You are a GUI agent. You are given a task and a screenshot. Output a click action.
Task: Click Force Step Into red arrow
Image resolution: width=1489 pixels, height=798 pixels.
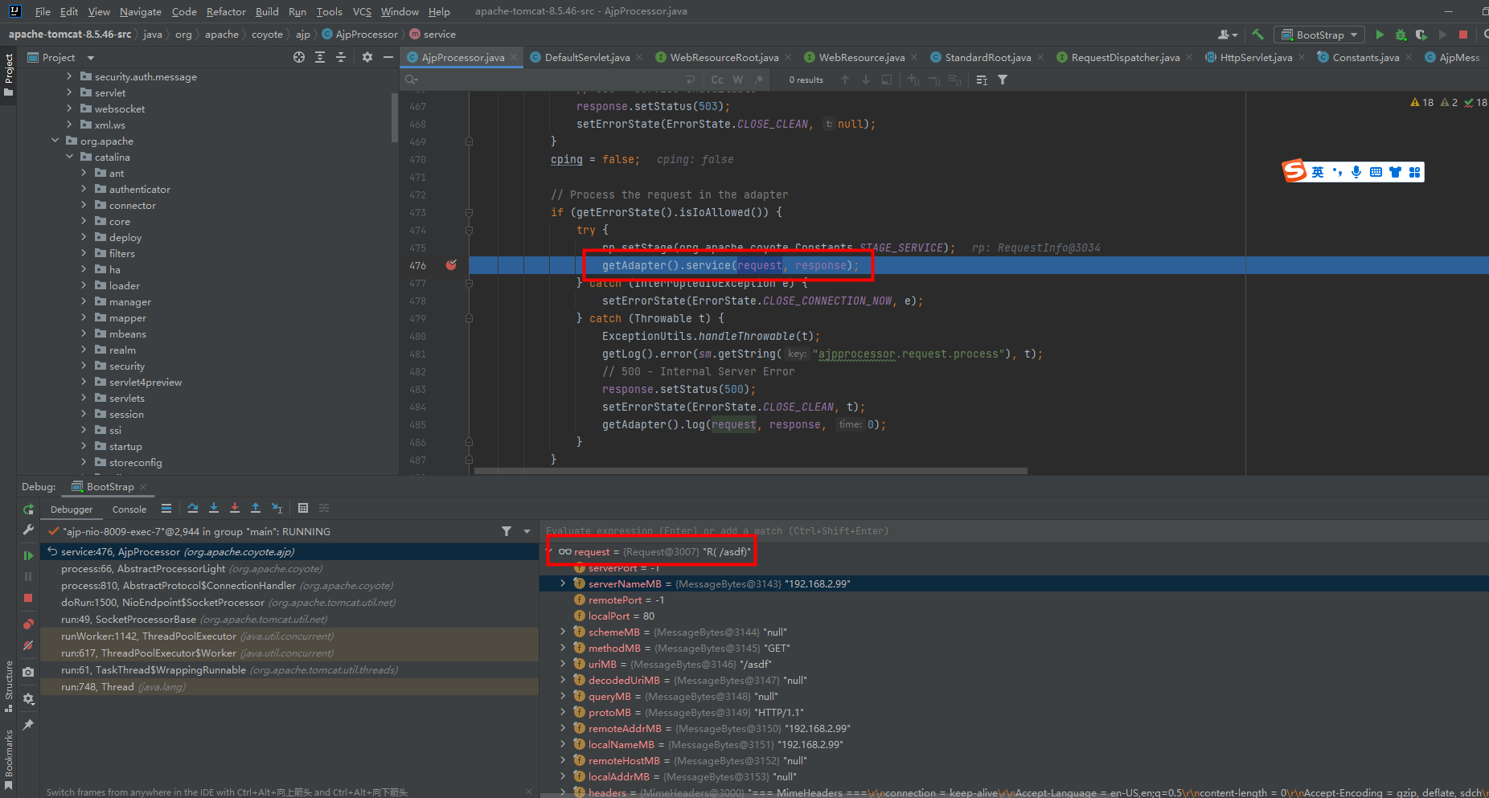point(235,508)
